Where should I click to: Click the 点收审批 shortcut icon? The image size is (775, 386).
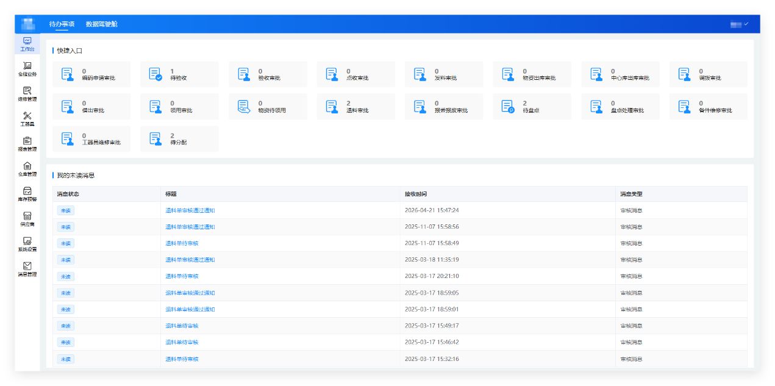(x=332, y=74)
